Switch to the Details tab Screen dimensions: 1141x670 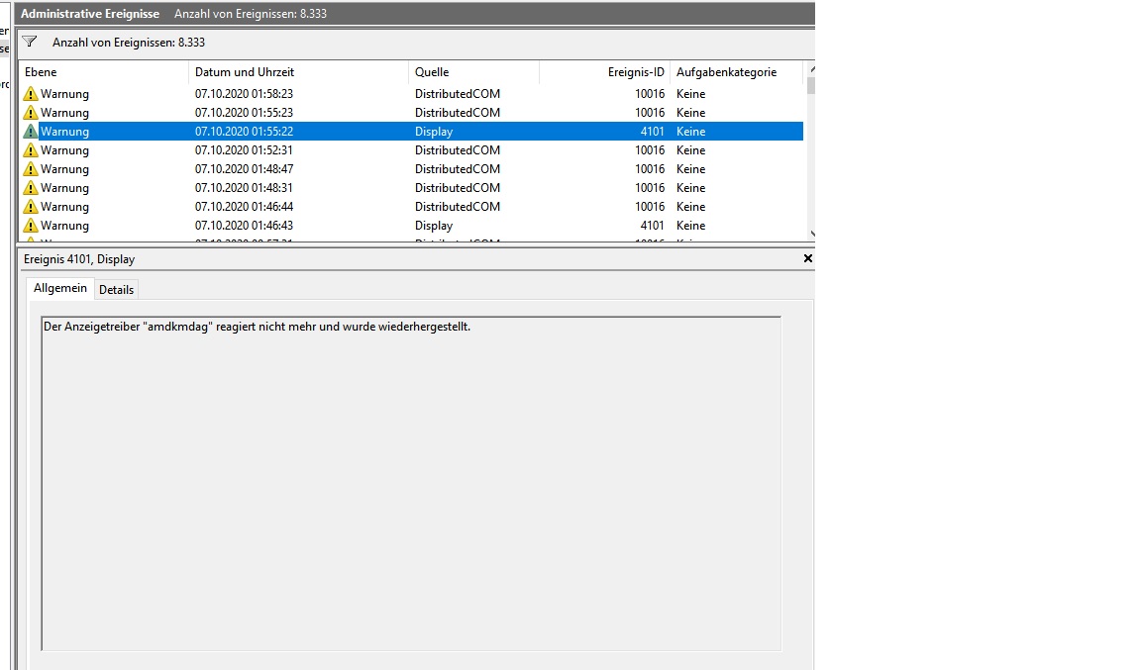(117, 290)
